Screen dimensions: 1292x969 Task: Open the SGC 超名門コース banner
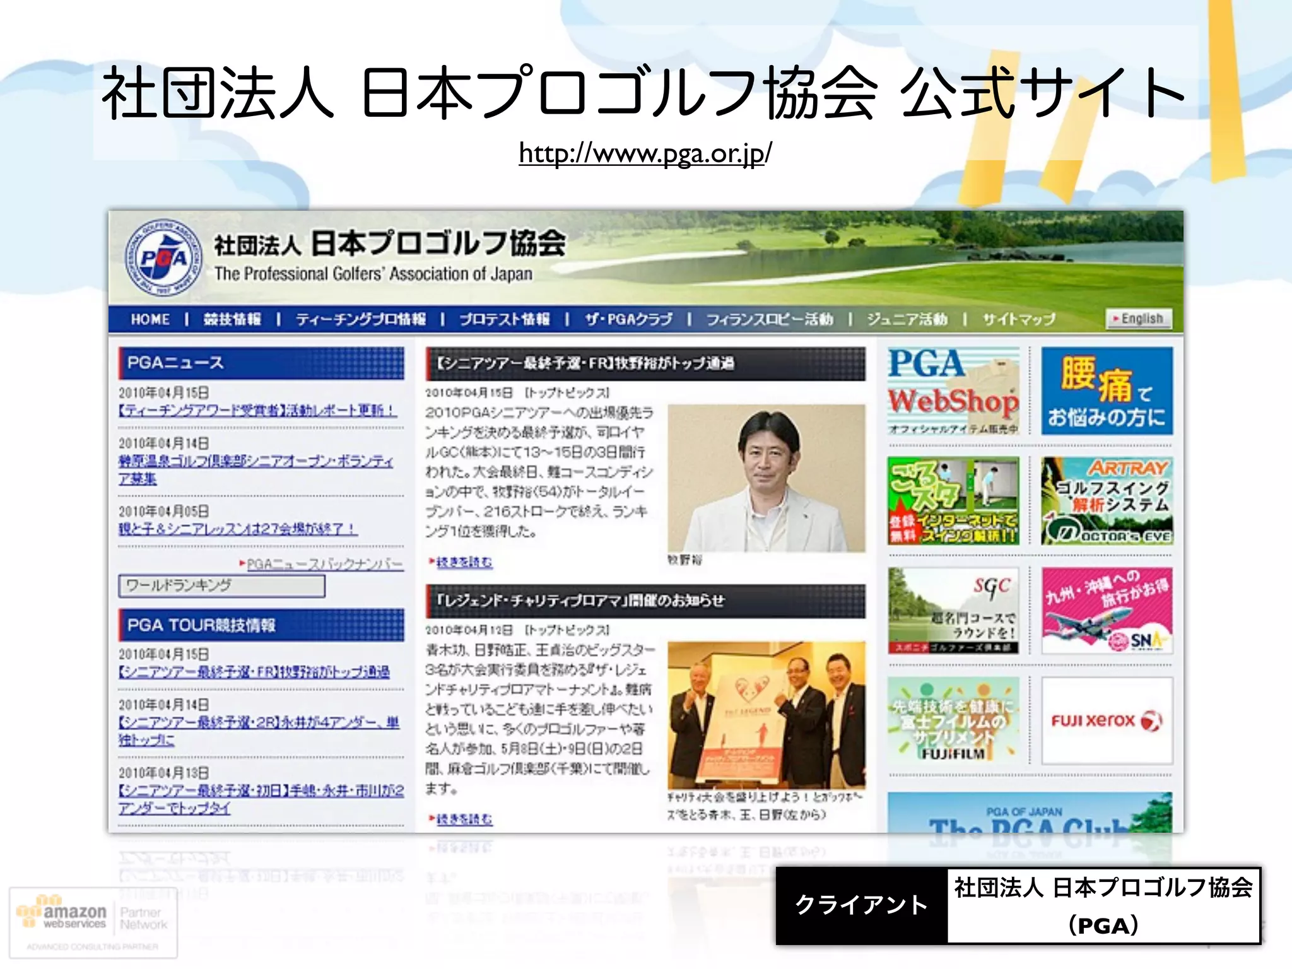953,611
